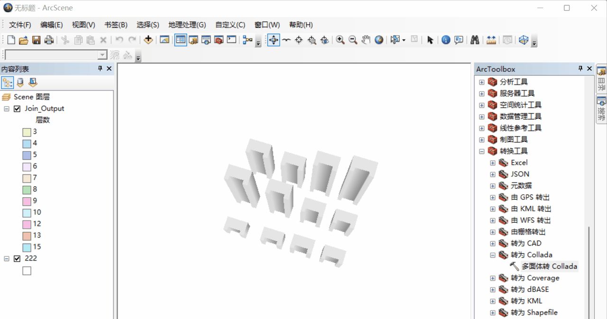The height and width of the screenshot is (319, 607).
Task: Choose the Pan hand tool
Action: click(366, 40)
